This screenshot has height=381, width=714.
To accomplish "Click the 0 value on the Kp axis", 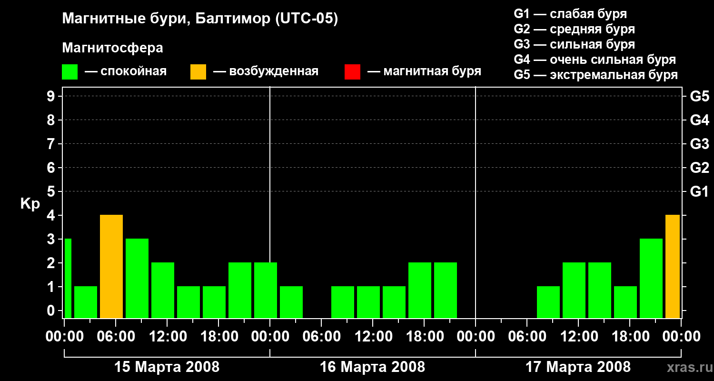I will point(51,311).
